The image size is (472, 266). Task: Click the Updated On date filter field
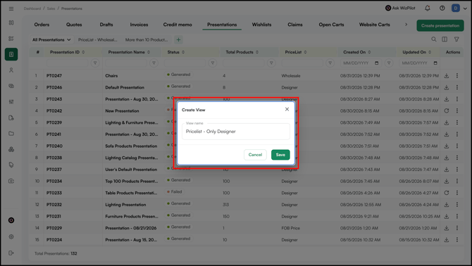coord(419,63)
